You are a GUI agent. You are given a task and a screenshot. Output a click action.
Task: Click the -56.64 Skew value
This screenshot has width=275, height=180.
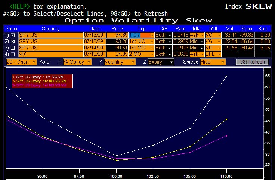[246, 41]
